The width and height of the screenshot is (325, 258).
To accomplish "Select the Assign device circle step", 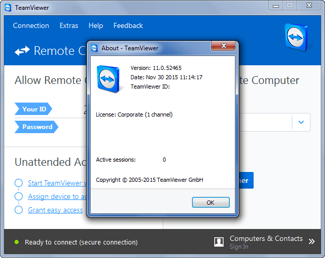I will pyautogui.click(x=19, y=196).
